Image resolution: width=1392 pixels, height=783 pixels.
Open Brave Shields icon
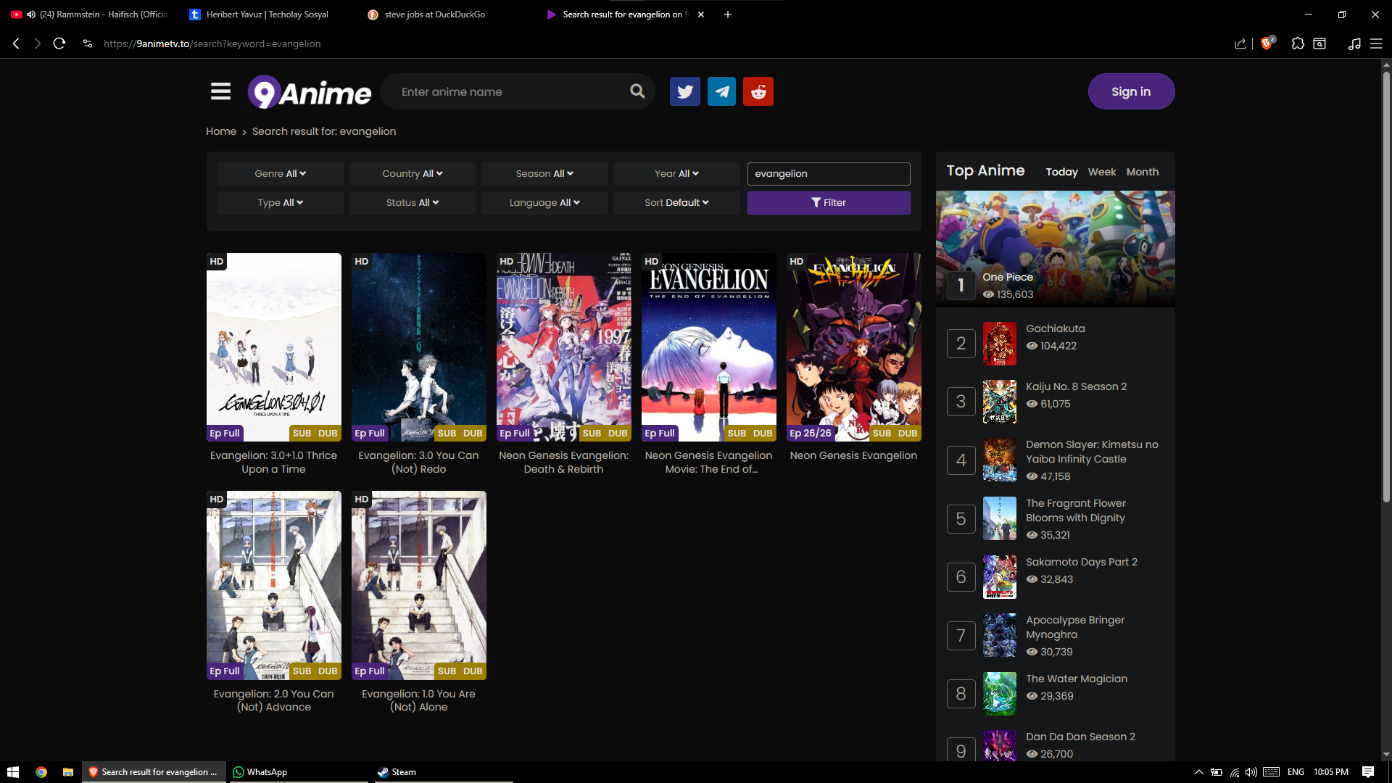click(x=1267, y=43)
